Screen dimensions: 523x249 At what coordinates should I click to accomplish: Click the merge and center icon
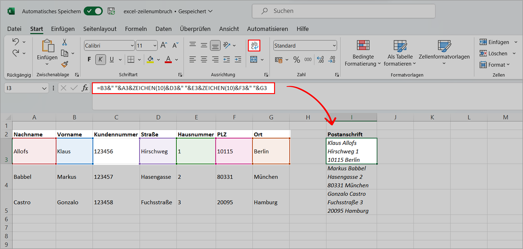click(x=254, y=60)
